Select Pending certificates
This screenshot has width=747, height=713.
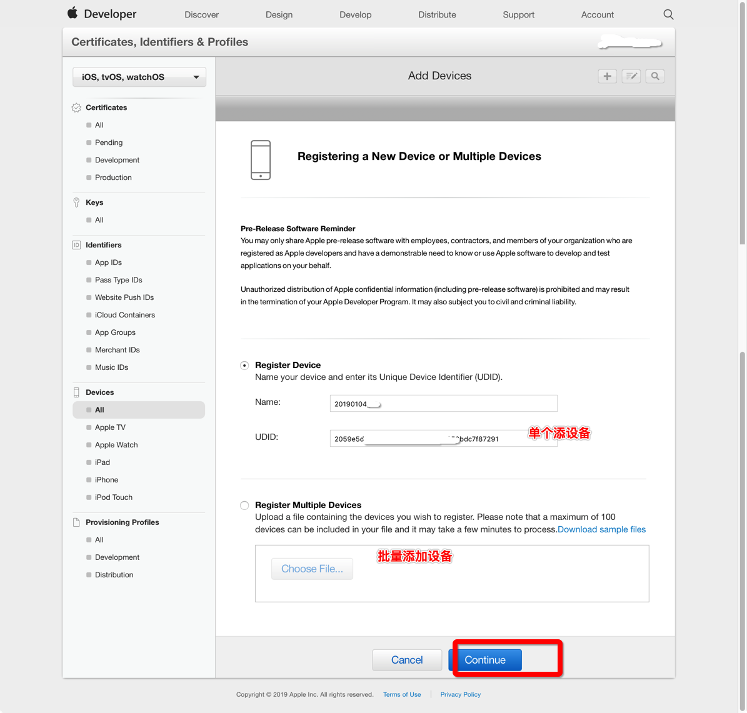tap(109, 143)
